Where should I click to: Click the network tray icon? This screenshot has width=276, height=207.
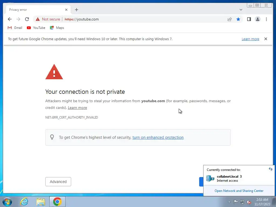242,202
